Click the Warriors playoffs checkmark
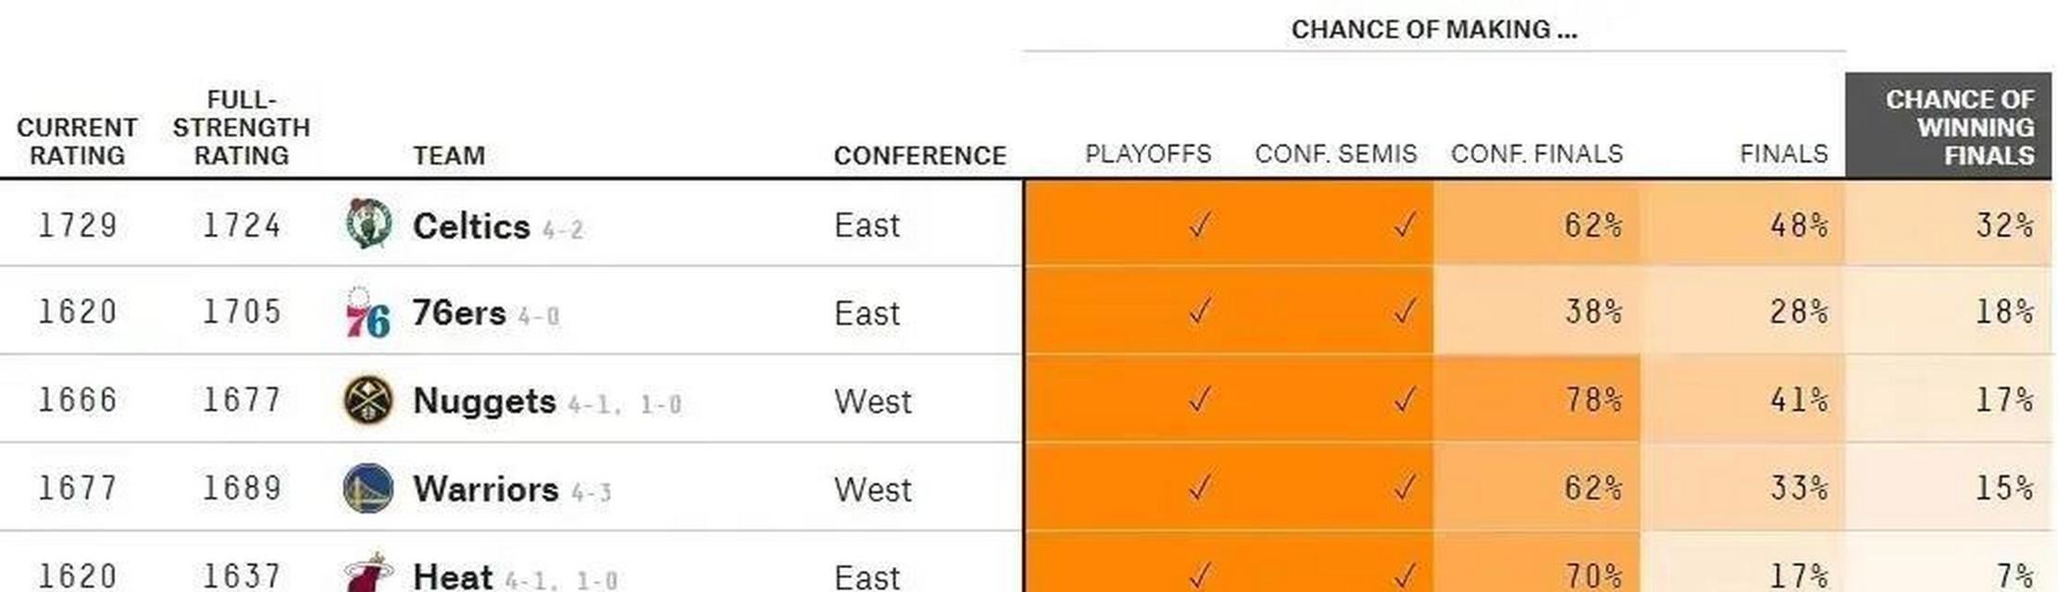This screenshot has height=592, width=2058. click(x=1200, y=487)
